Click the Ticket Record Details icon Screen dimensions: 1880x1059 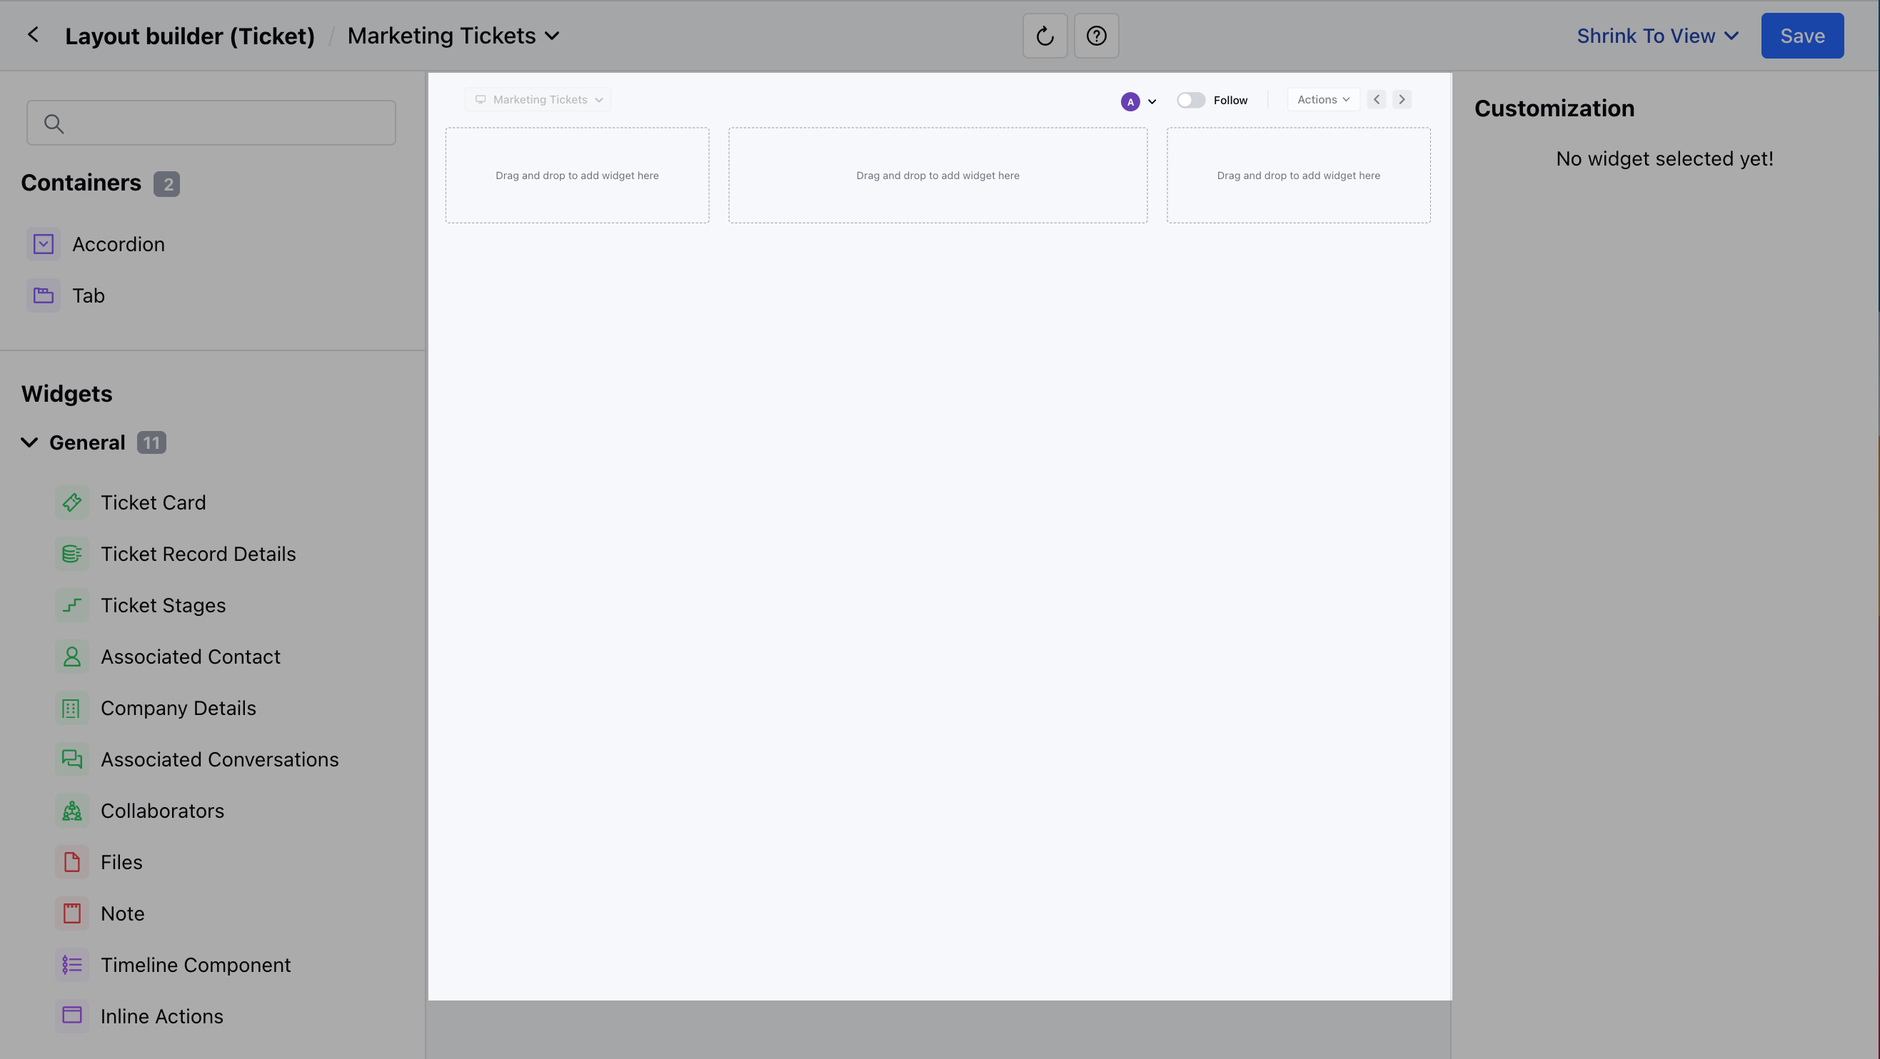(x=71, y=554)
